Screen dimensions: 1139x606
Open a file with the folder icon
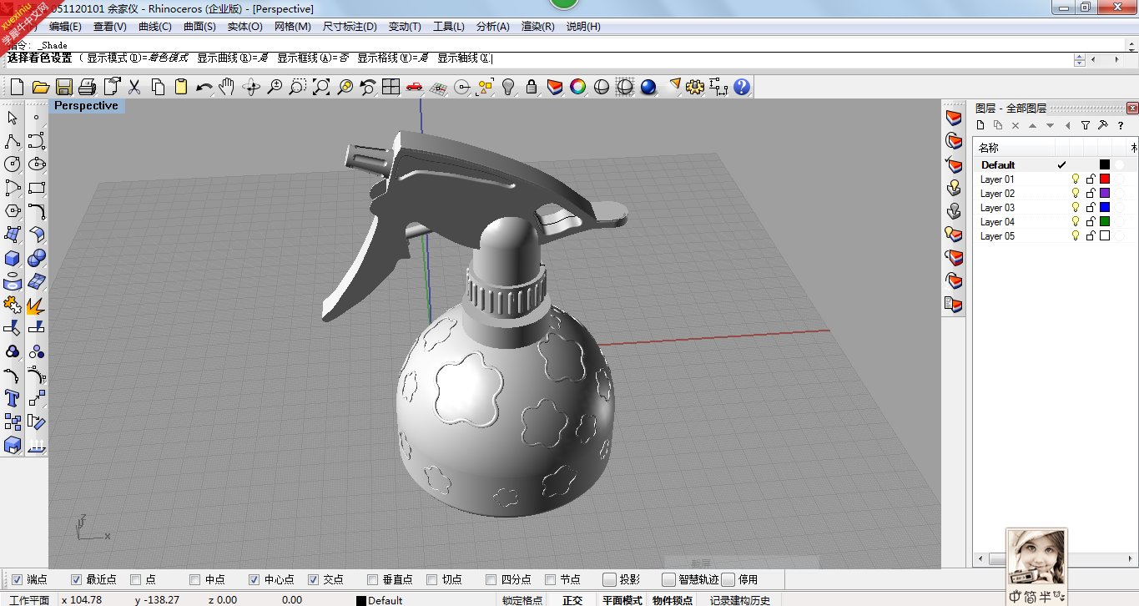(40, 86)
